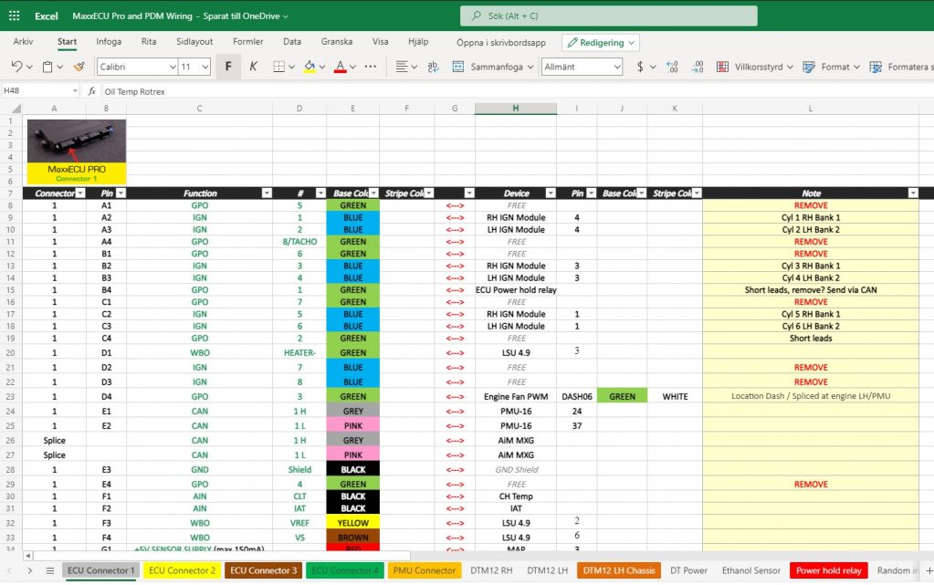Image resolution: width=934 pixels, height=585 pixels.
Task: Open Villkorsstyrd conditional formatting
Action: tap(754, 67)
